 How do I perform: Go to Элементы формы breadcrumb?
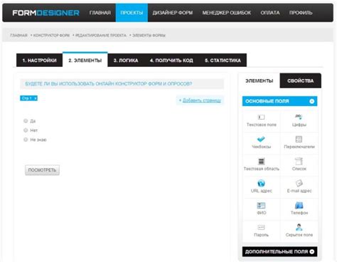149,36
